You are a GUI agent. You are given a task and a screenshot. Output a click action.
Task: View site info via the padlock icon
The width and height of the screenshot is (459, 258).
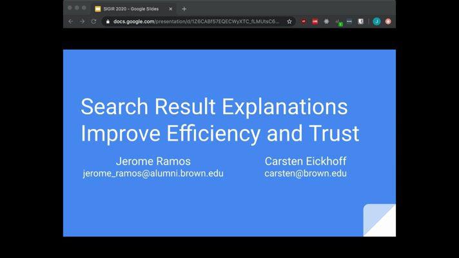(x=108, y=21)
